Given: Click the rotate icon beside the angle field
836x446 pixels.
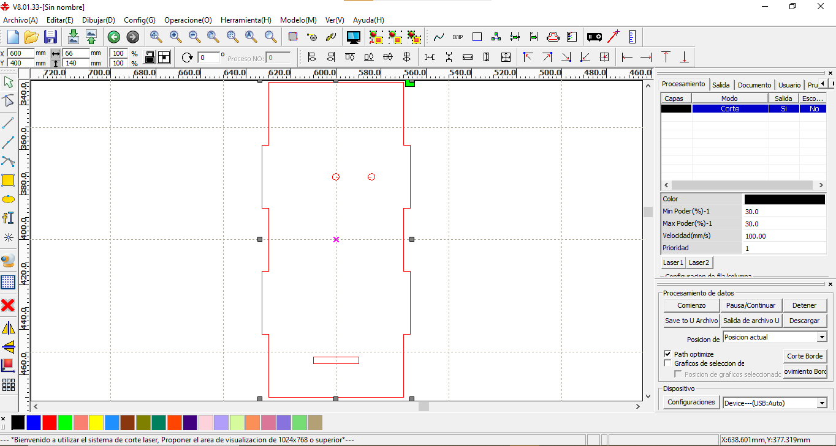Looking at the screenshot, I should pyautogui.click(x=188, y=58).
